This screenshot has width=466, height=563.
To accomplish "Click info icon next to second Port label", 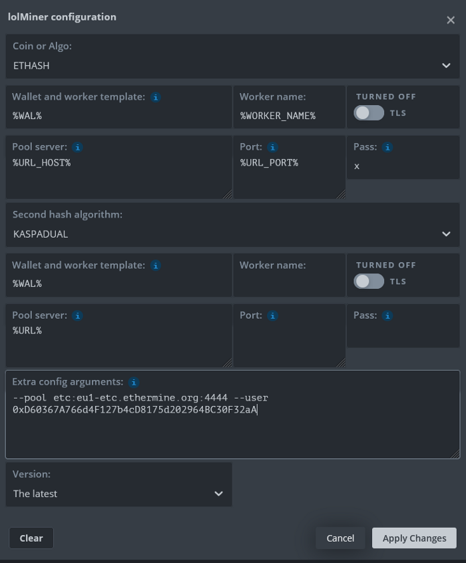I will [272, 315].
